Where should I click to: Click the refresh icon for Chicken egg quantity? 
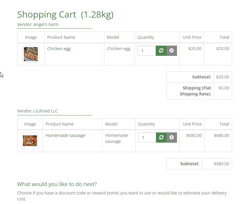pyautogui.click(x=161, y=51)
